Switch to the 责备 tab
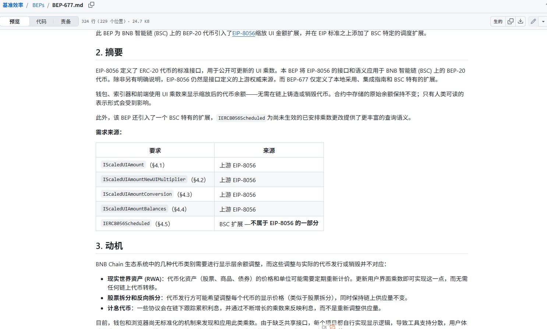The height and width of the screenshot is (329, 547). [66, 21]
